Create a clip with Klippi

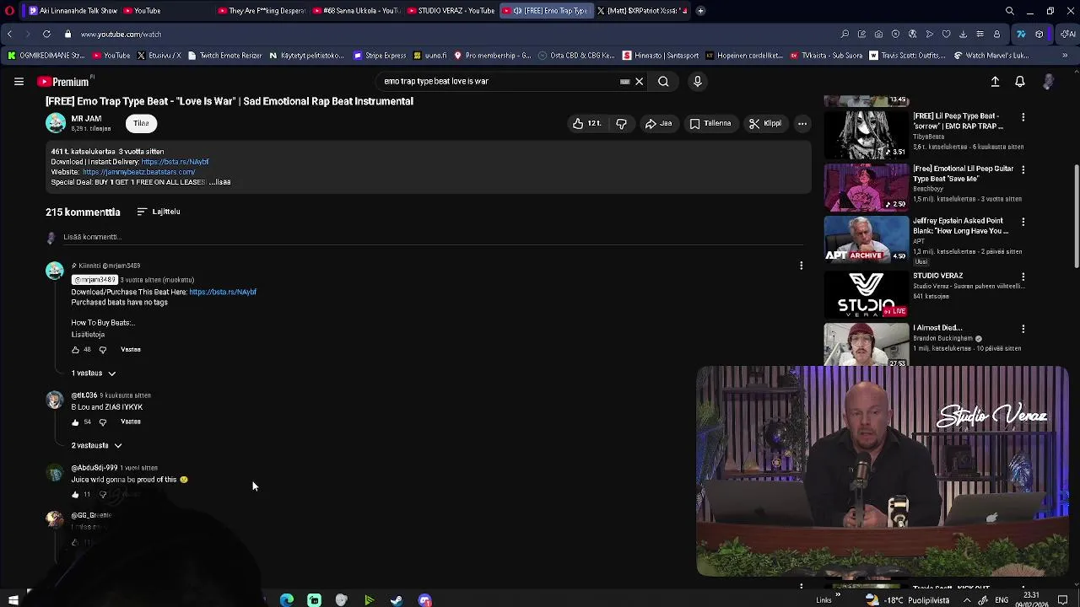click(x=765, y=123)
